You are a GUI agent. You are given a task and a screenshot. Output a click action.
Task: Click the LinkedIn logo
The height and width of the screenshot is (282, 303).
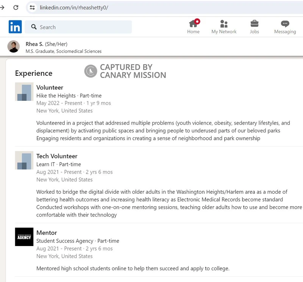point(15,27)
